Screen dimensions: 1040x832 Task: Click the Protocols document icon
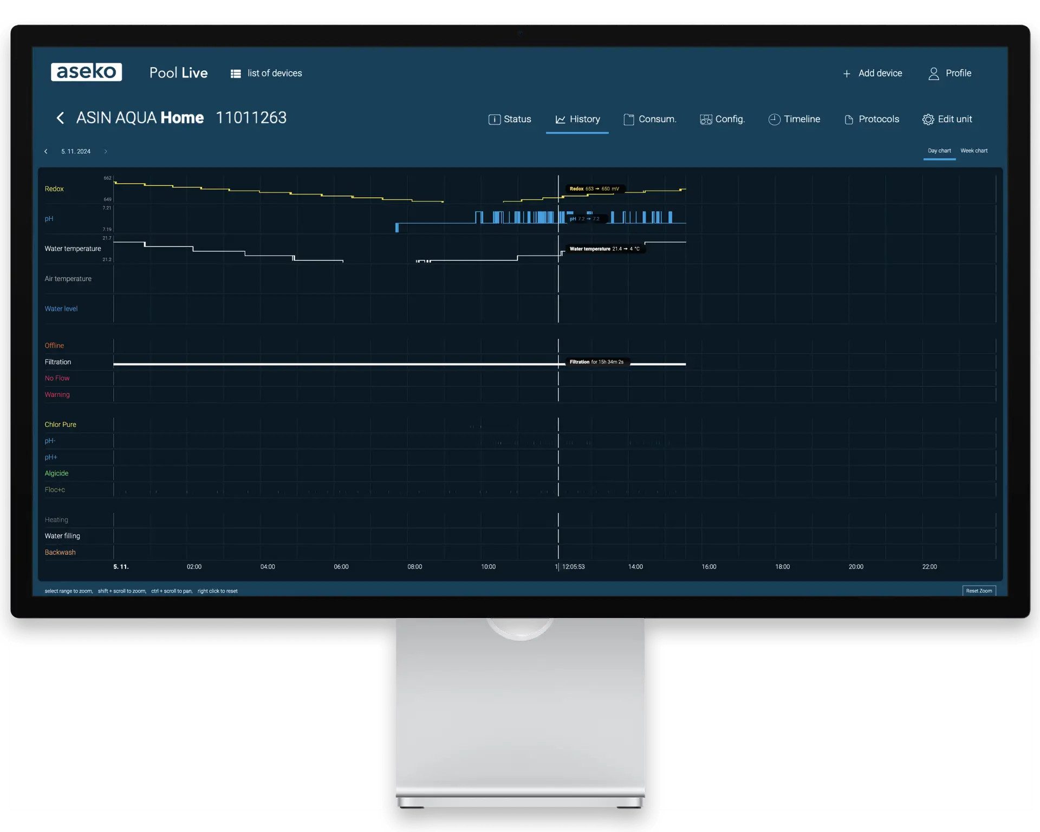pos(849,120)
